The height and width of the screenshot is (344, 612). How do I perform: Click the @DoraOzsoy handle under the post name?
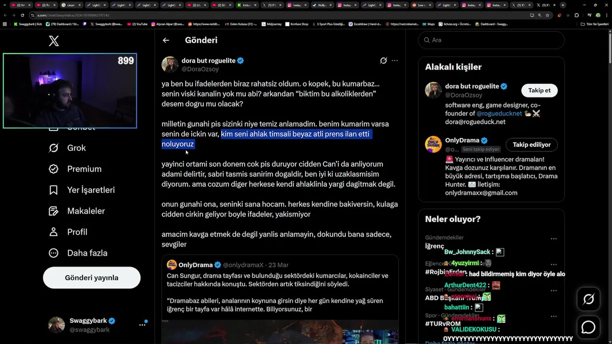pyautogui.click(x=200, y=69)
